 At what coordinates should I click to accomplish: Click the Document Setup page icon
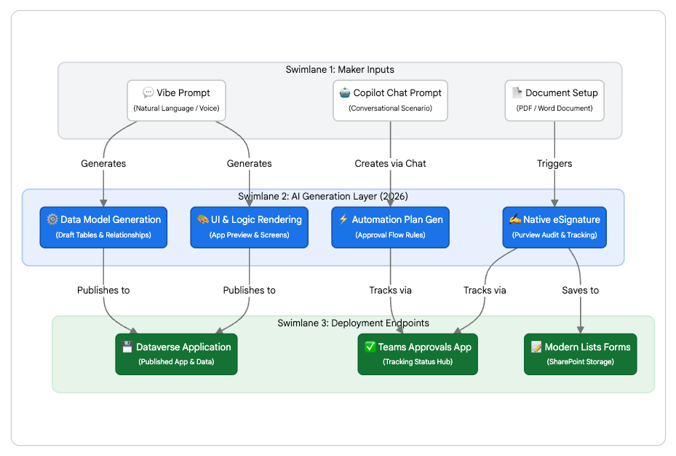(x=517, y=93)
